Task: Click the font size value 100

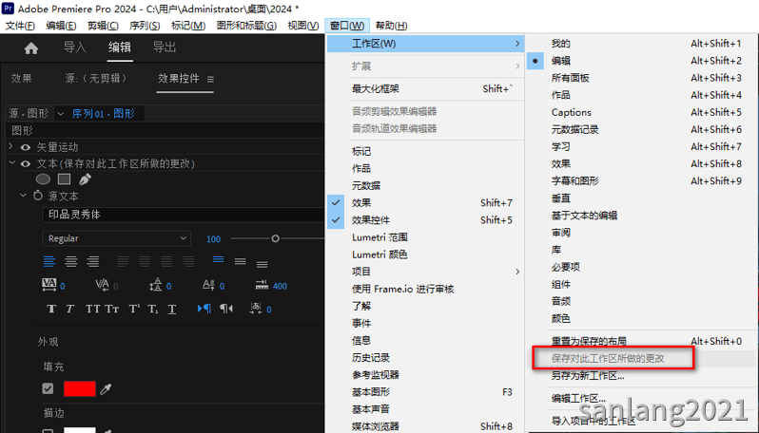Action: click(x=213, y=239)
